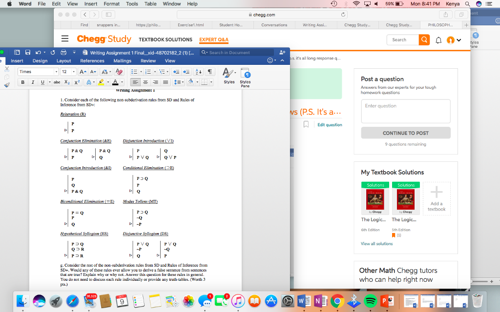This screenshot has width=500, height=312.
Task: Follow the View all solutions link
Action: (x=376, y=244)
